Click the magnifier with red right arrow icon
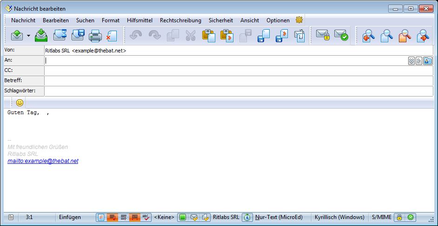Image resolution: width=438 pixels, height=226 pixels. click(423, 36)
